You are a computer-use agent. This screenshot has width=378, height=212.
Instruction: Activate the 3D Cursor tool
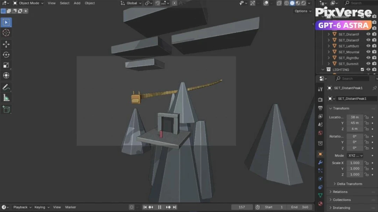tap(6, 33)
